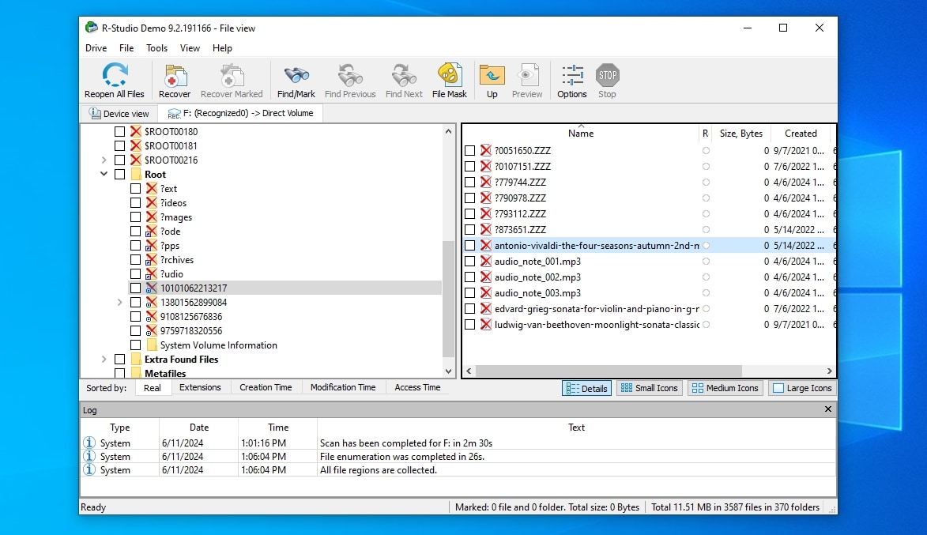927x535 pixels.
Task: Switch to Large Icons view
Action: [x=801, y=388]
